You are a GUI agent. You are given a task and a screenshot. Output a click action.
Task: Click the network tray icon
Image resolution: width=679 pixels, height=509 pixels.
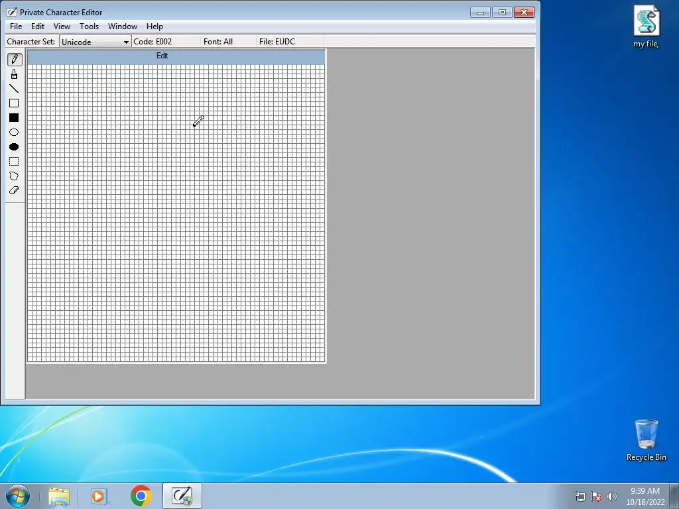click(580, 496)
